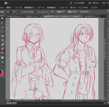Enable ウィンドウサイズを変更 checkbox
Image resolution: width=109 pixels, height=107 pixels.
click(19, 12)
